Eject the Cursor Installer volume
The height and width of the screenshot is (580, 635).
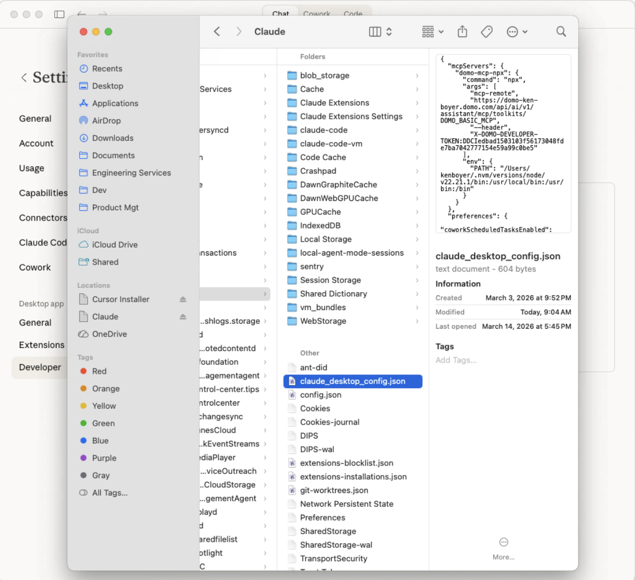[x=183, y=300]
